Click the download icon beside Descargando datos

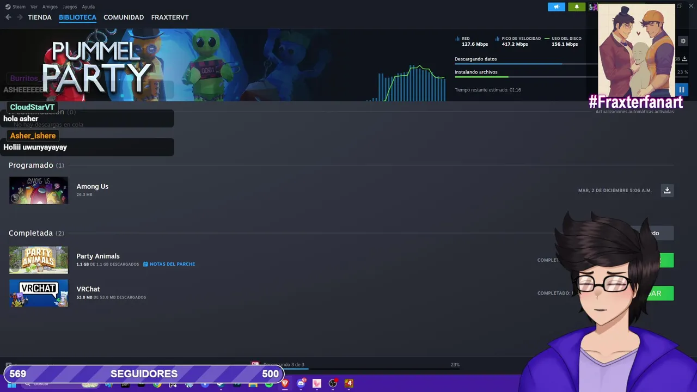click(x=684, y=59)
